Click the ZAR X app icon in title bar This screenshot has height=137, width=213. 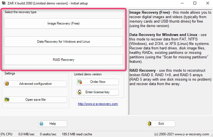pyautogui.click(x=4, y=3)
